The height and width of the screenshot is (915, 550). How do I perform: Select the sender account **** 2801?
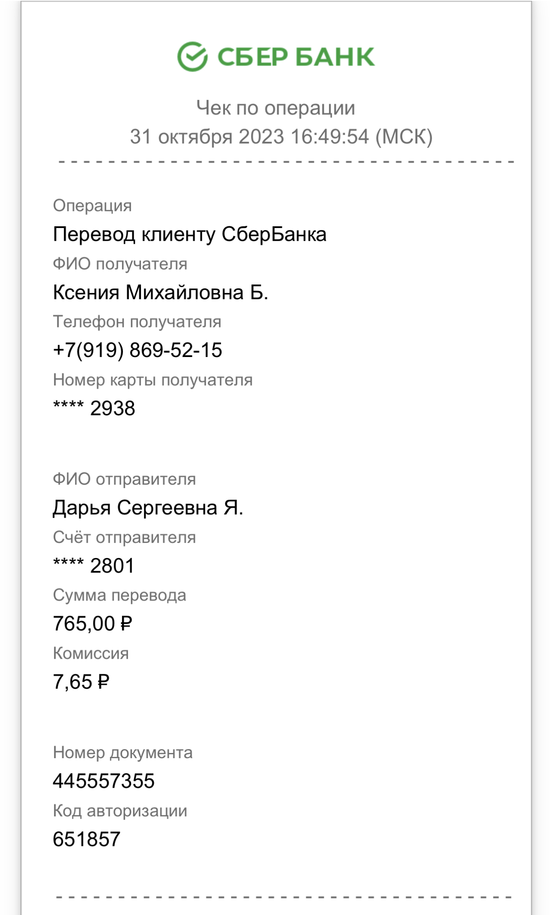(x=94, y=566)
